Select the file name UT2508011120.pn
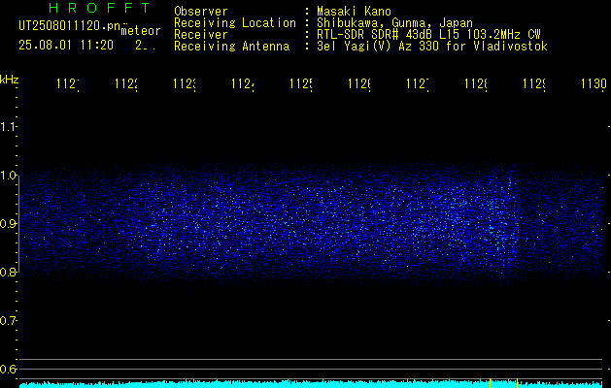 click(70, 26)
